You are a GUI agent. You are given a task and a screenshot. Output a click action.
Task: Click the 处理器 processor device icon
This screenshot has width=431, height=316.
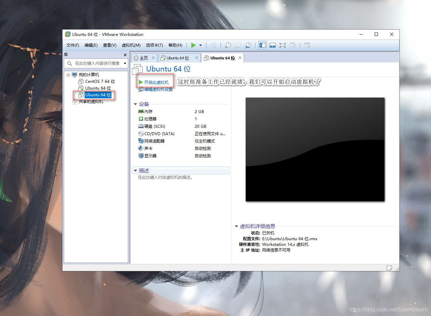[141, 119]
